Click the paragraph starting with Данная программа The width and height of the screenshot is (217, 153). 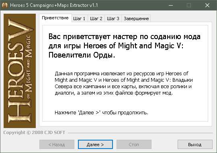[124, 83]
